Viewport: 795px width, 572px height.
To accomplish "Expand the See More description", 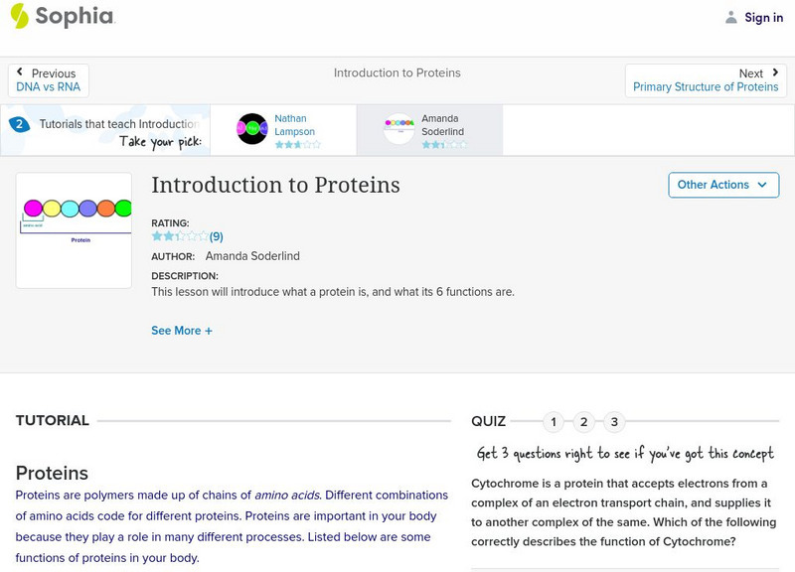I will (x=182, y=331).
